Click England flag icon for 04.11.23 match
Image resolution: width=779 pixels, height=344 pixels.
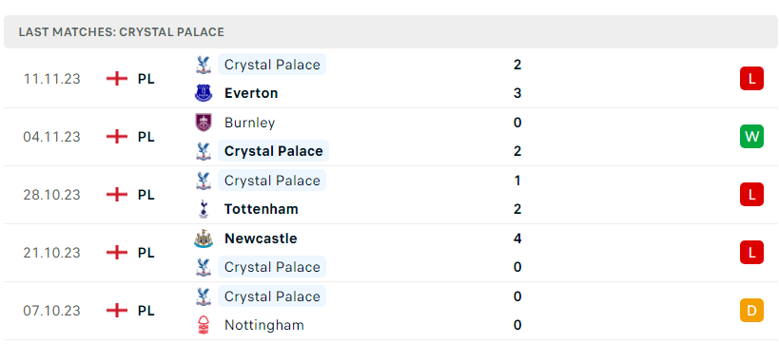[117, 137]
